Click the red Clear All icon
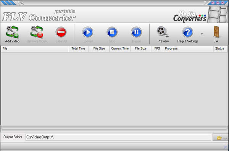Viewport: 229px width, 151px height. [x=61, y=32]
